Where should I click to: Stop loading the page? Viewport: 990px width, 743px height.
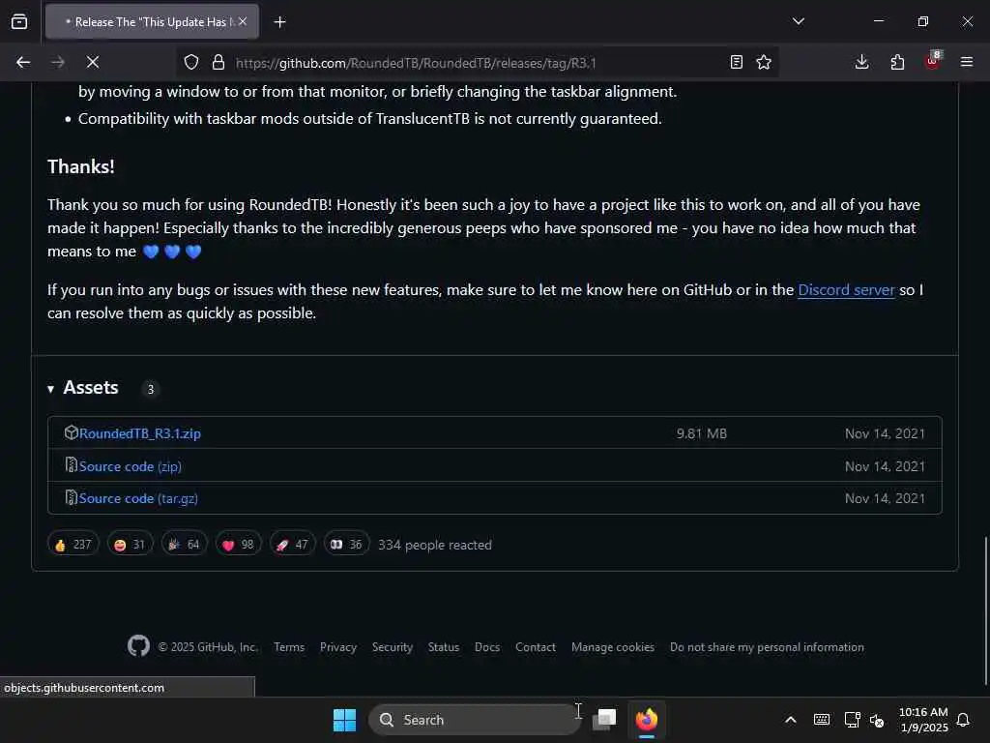click(x=93, y=62)
